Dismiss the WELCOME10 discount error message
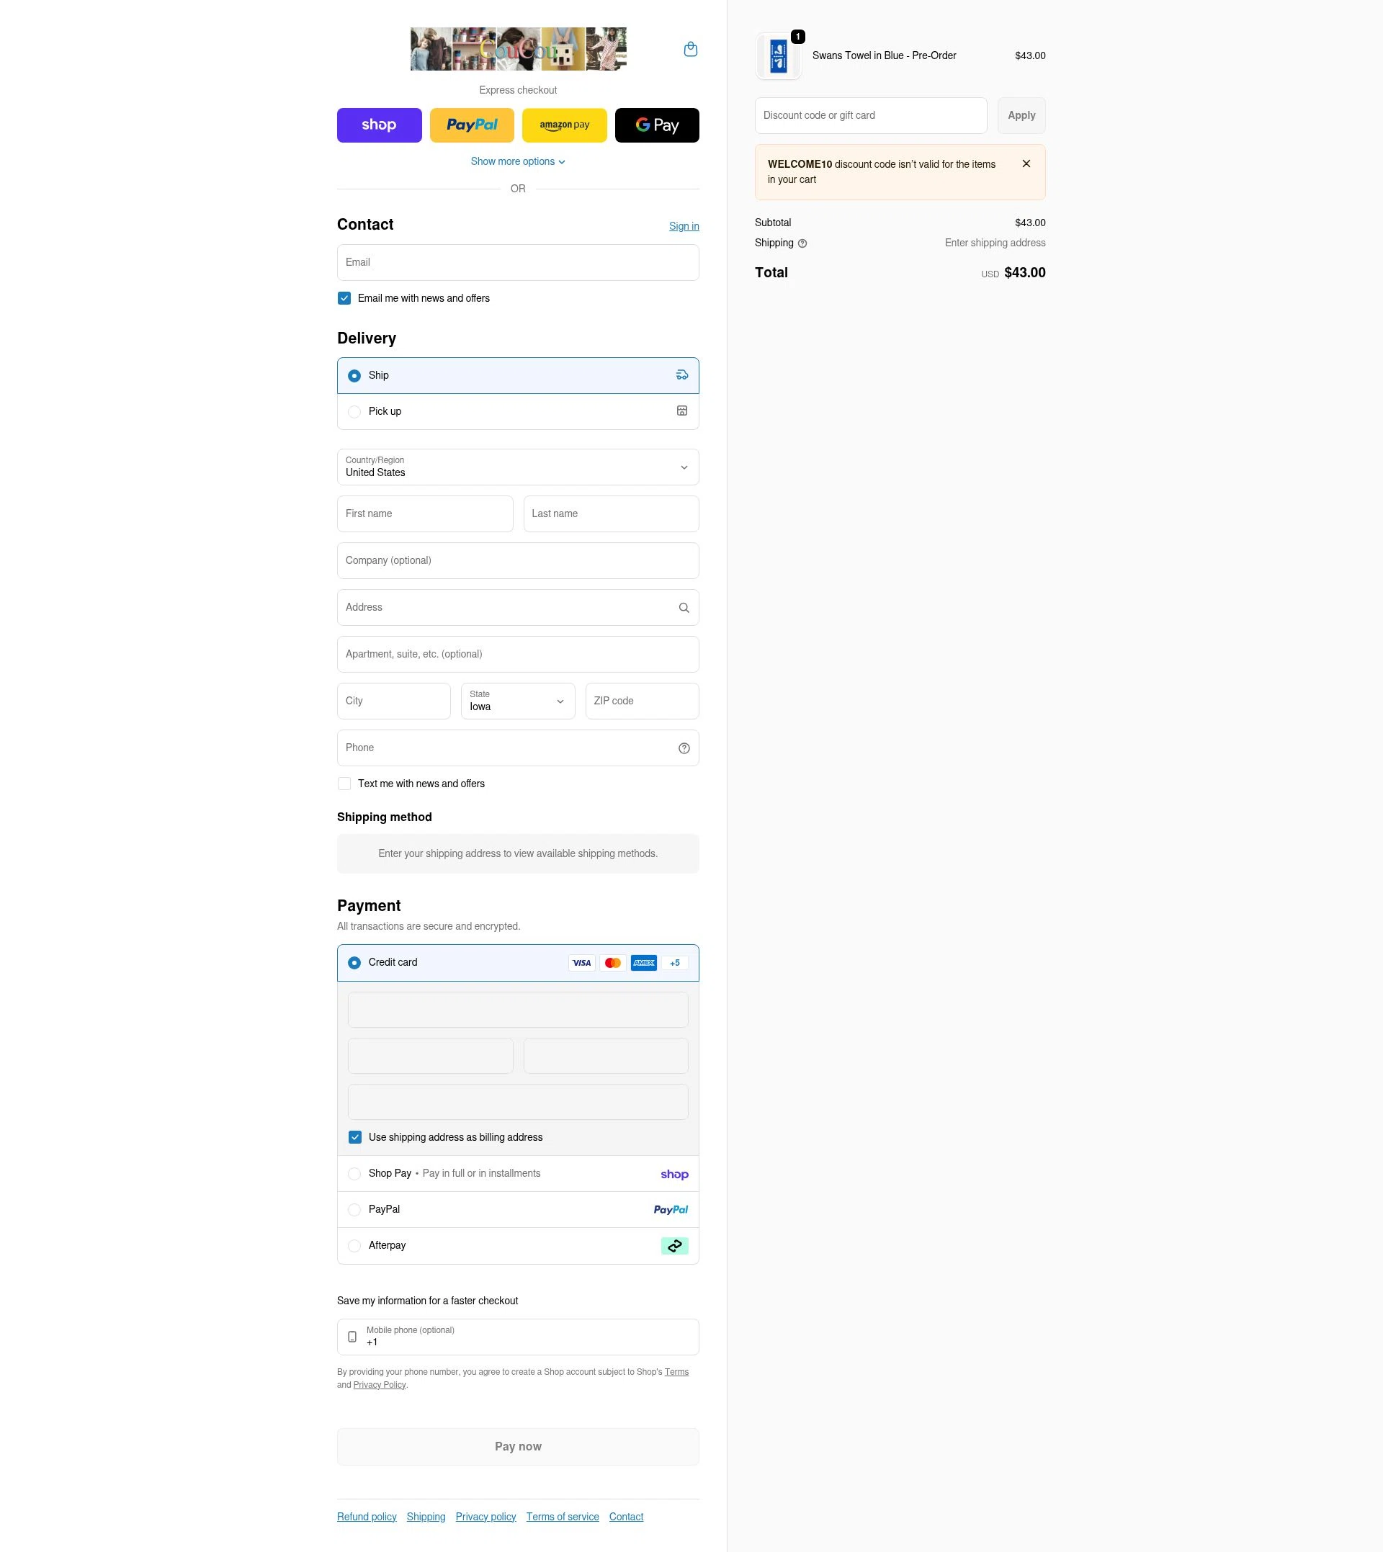Viewport: 1383px width, 1552px height. pyautogui.click(x=1026, y=163)
